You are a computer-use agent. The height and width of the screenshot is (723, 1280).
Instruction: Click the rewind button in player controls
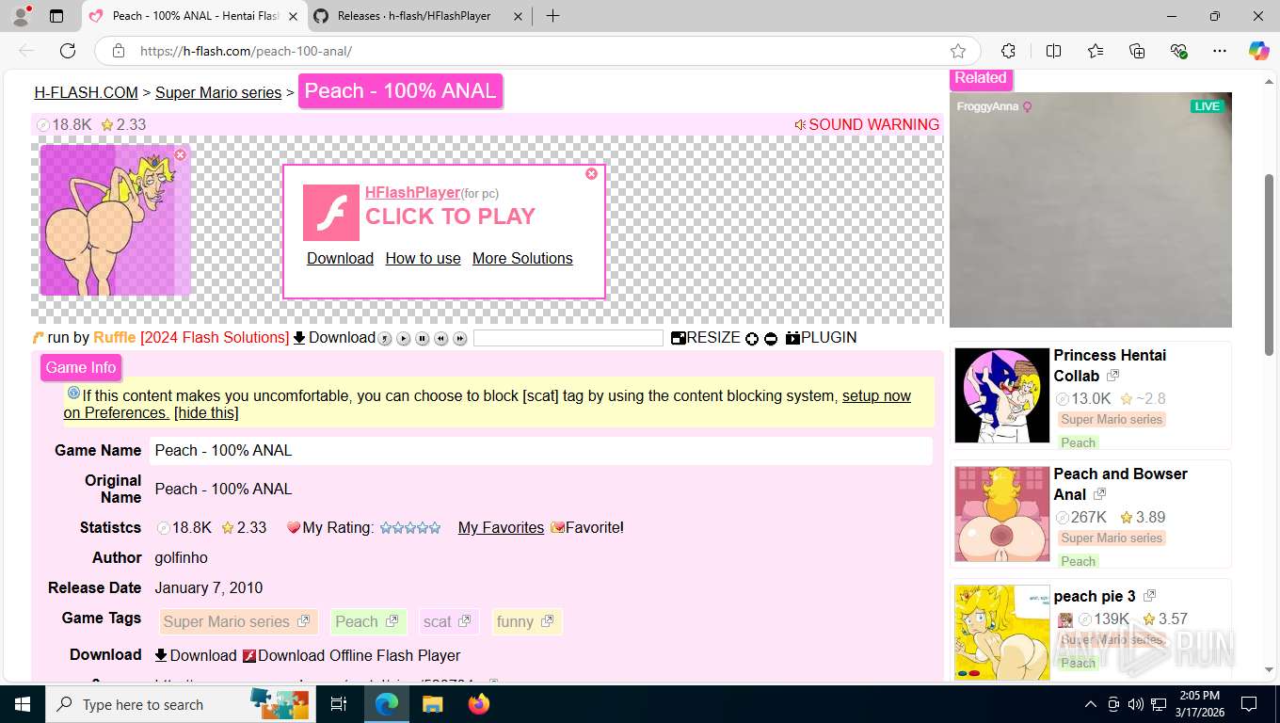(x=441, y=339)
